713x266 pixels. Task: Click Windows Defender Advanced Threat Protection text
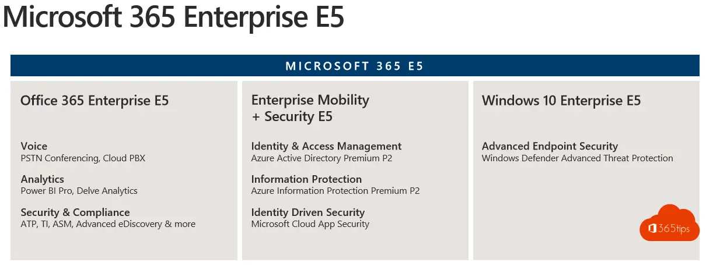578,158
